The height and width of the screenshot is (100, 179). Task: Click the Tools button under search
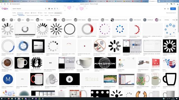(58, 13)
